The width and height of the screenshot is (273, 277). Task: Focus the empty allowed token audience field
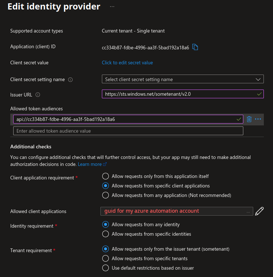tap(128, 131)
